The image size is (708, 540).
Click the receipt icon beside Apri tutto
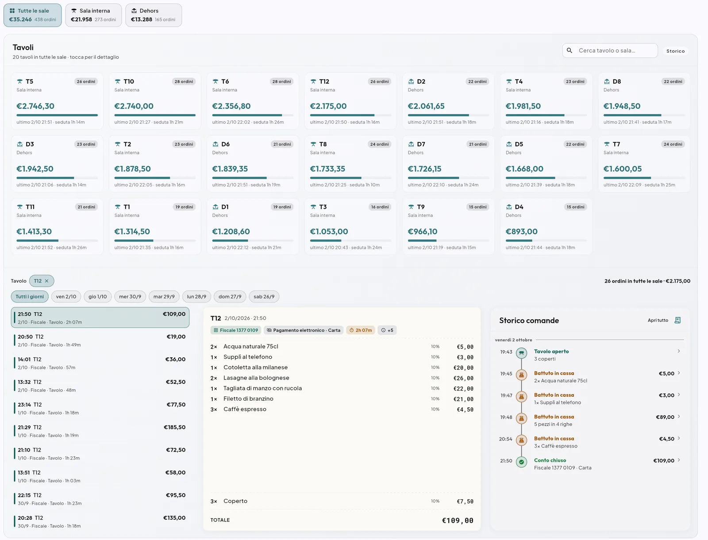[677, 320]
